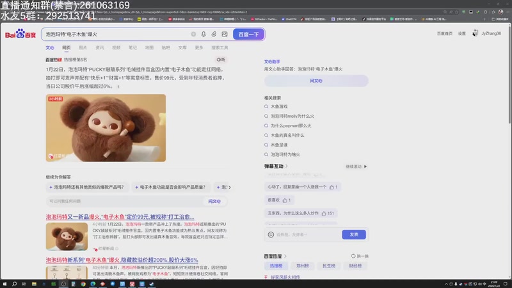Image resolution: width=512 pixels, height=288 pixels.
Task: Expand the 更多 tab menu
Action: [199, 47]
